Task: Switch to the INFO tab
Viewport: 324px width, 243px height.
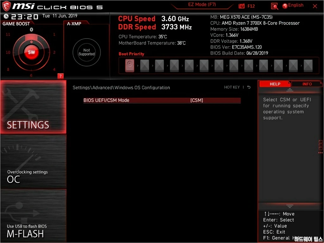Action: pyautogui.click(x=307, y=84)
